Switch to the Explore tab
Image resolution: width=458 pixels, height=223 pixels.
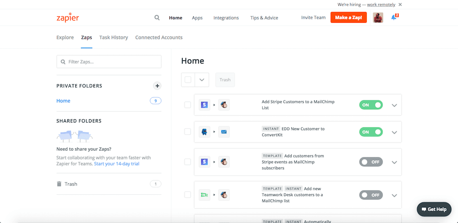(65, 37)
